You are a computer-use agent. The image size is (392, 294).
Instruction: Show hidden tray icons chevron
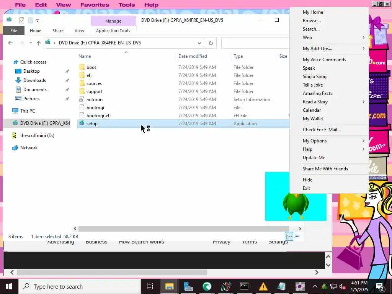315,286
